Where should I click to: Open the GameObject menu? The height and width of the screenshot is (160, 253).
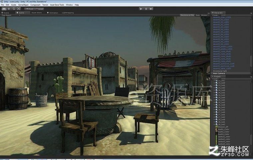(23, 5)
